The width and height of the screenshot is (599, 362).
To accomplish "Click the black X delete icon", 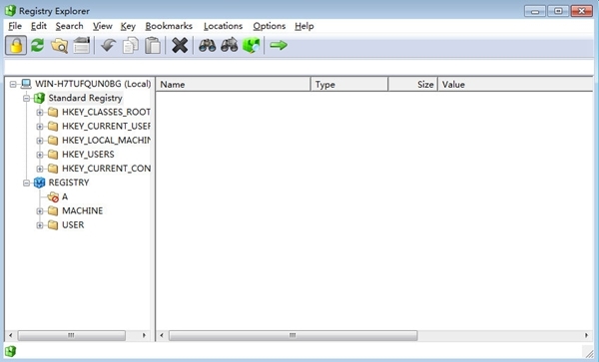I will (180, 46).
